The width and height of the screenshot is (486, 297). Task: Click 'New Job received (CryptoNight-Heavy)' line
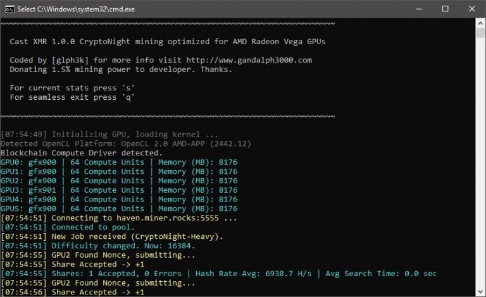click(112, 236)
